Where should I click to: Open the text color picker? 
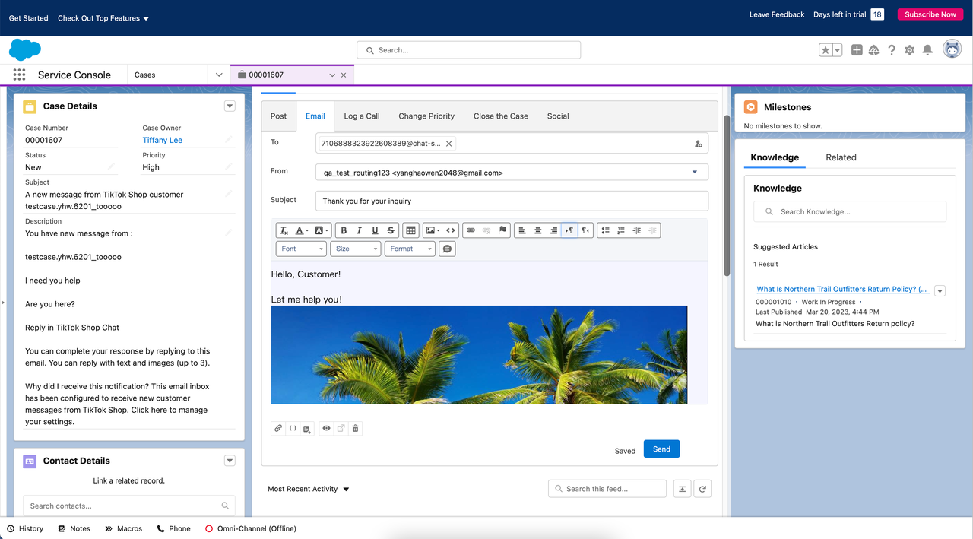tap(302, 230)
